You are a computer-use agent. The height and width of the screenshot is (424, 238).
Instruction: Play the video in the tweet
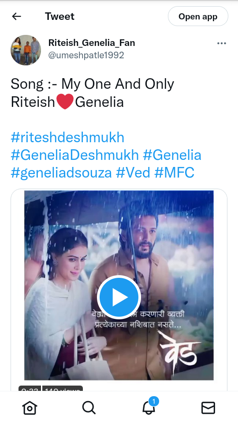[119, 297]
